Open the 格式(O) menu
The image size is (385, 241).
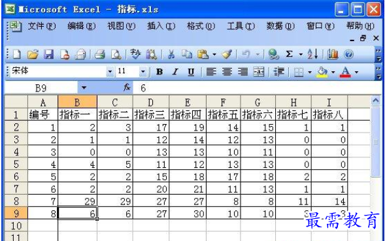[x=201, y=25]
